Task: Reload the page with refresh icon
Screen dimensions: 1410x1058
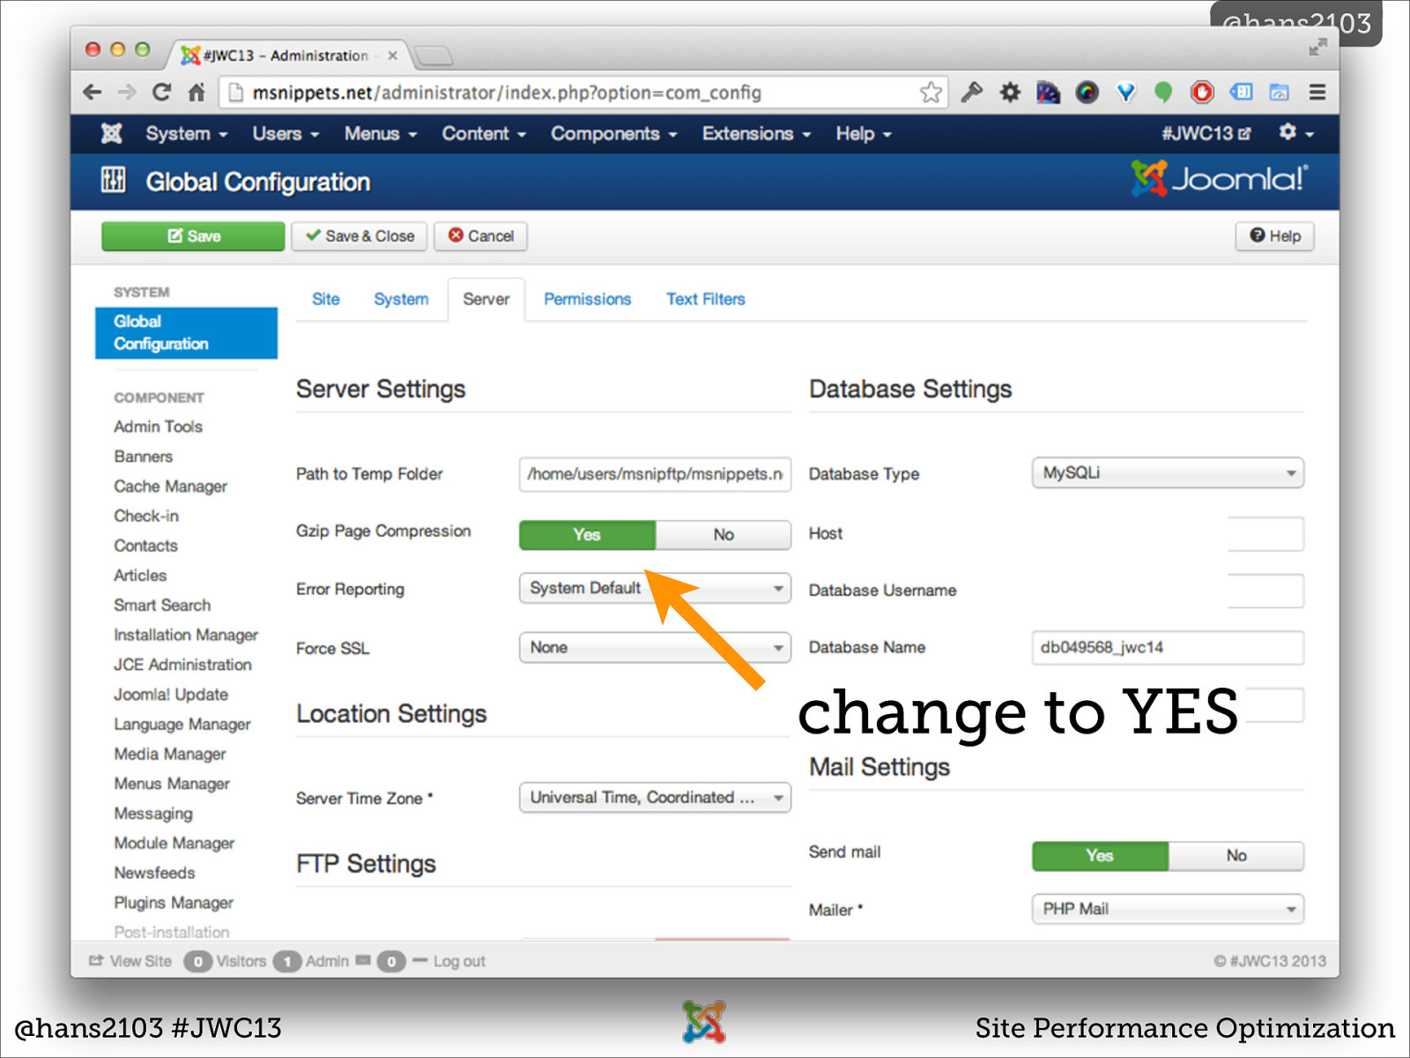Action: coord(161,92)
